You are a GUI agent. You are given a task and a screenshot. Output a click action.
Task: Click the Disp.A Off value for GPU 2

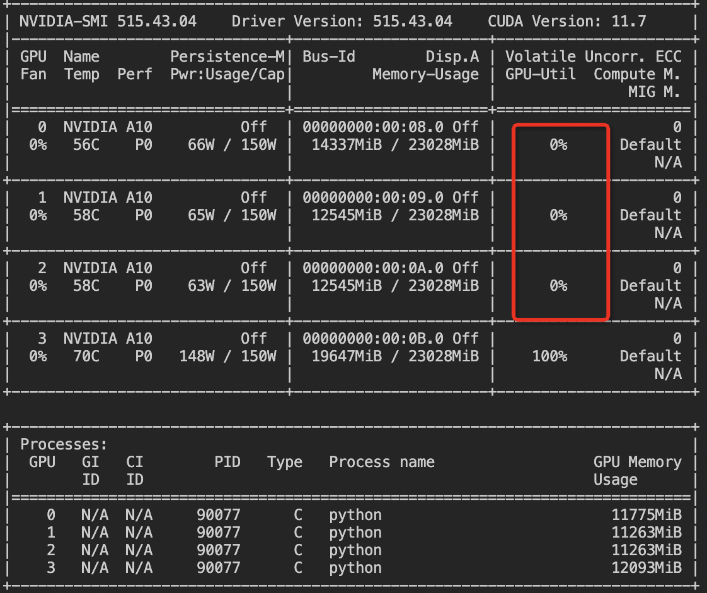(x=464, y=268)
